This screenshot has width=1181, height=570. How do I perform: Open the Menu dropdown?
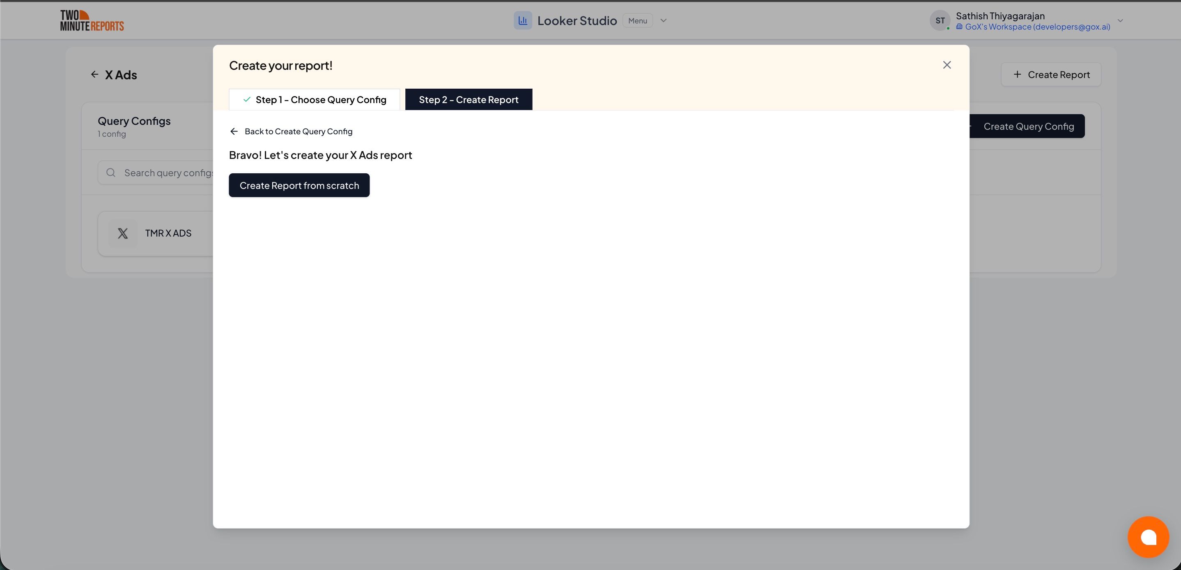(x=637, y=20)
